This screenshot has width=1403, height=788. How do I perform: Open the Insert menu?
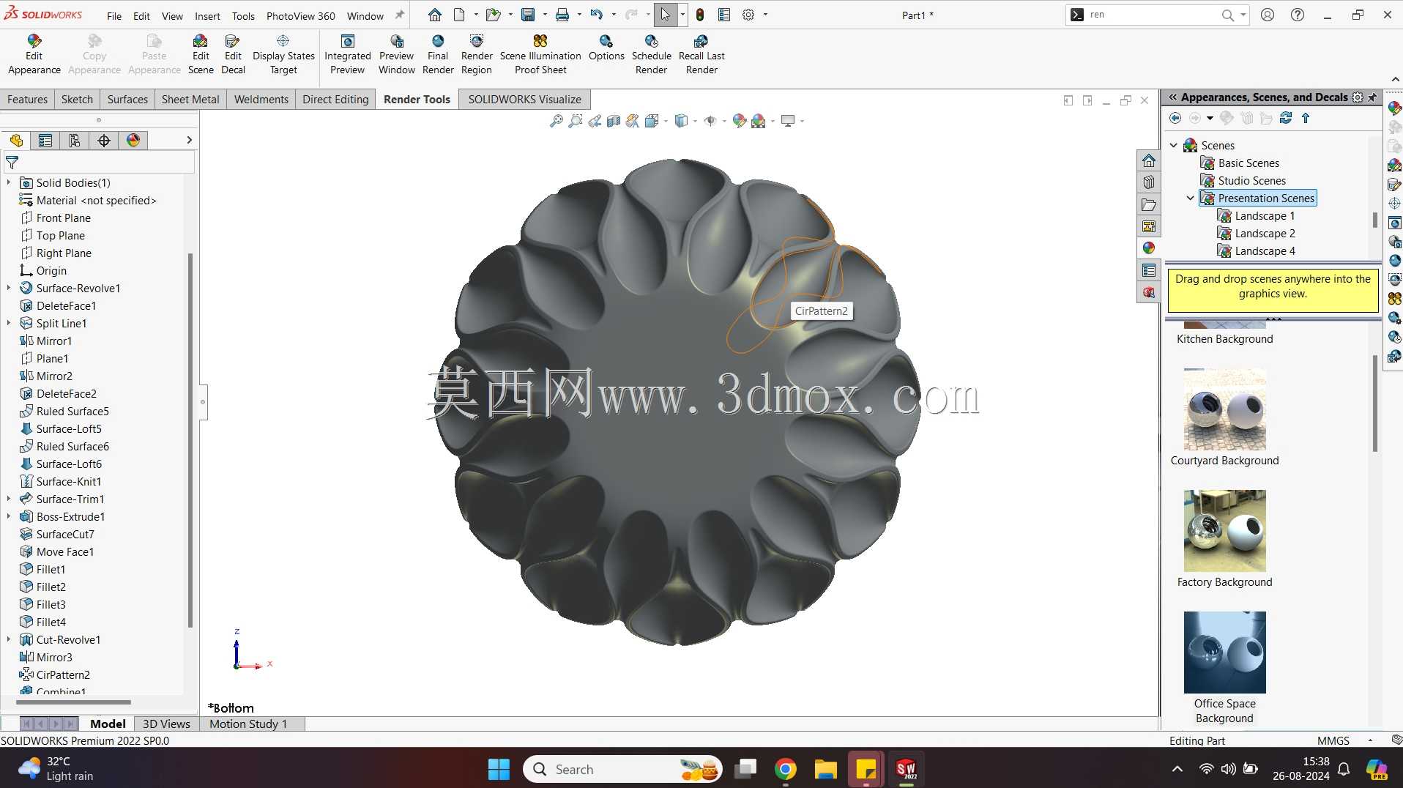pos(207,15)
